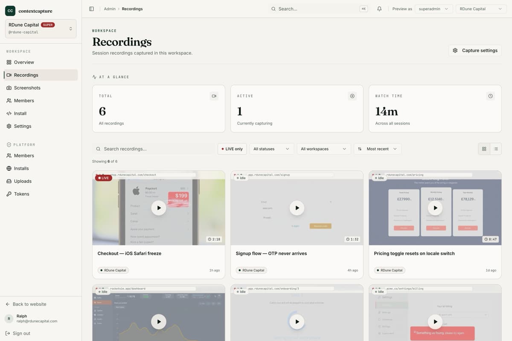Click the 2:18 duration badge

[x=214, y=239]
